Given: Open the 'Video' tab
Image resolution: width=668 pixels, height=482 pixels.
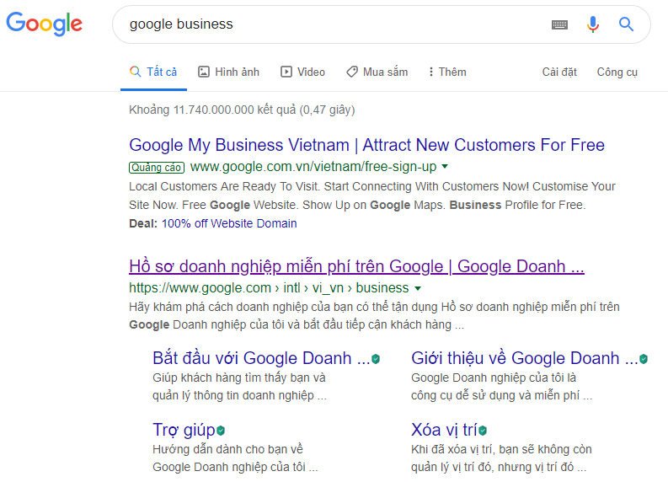Looking at the screenshot, I should tap(303, 72).
